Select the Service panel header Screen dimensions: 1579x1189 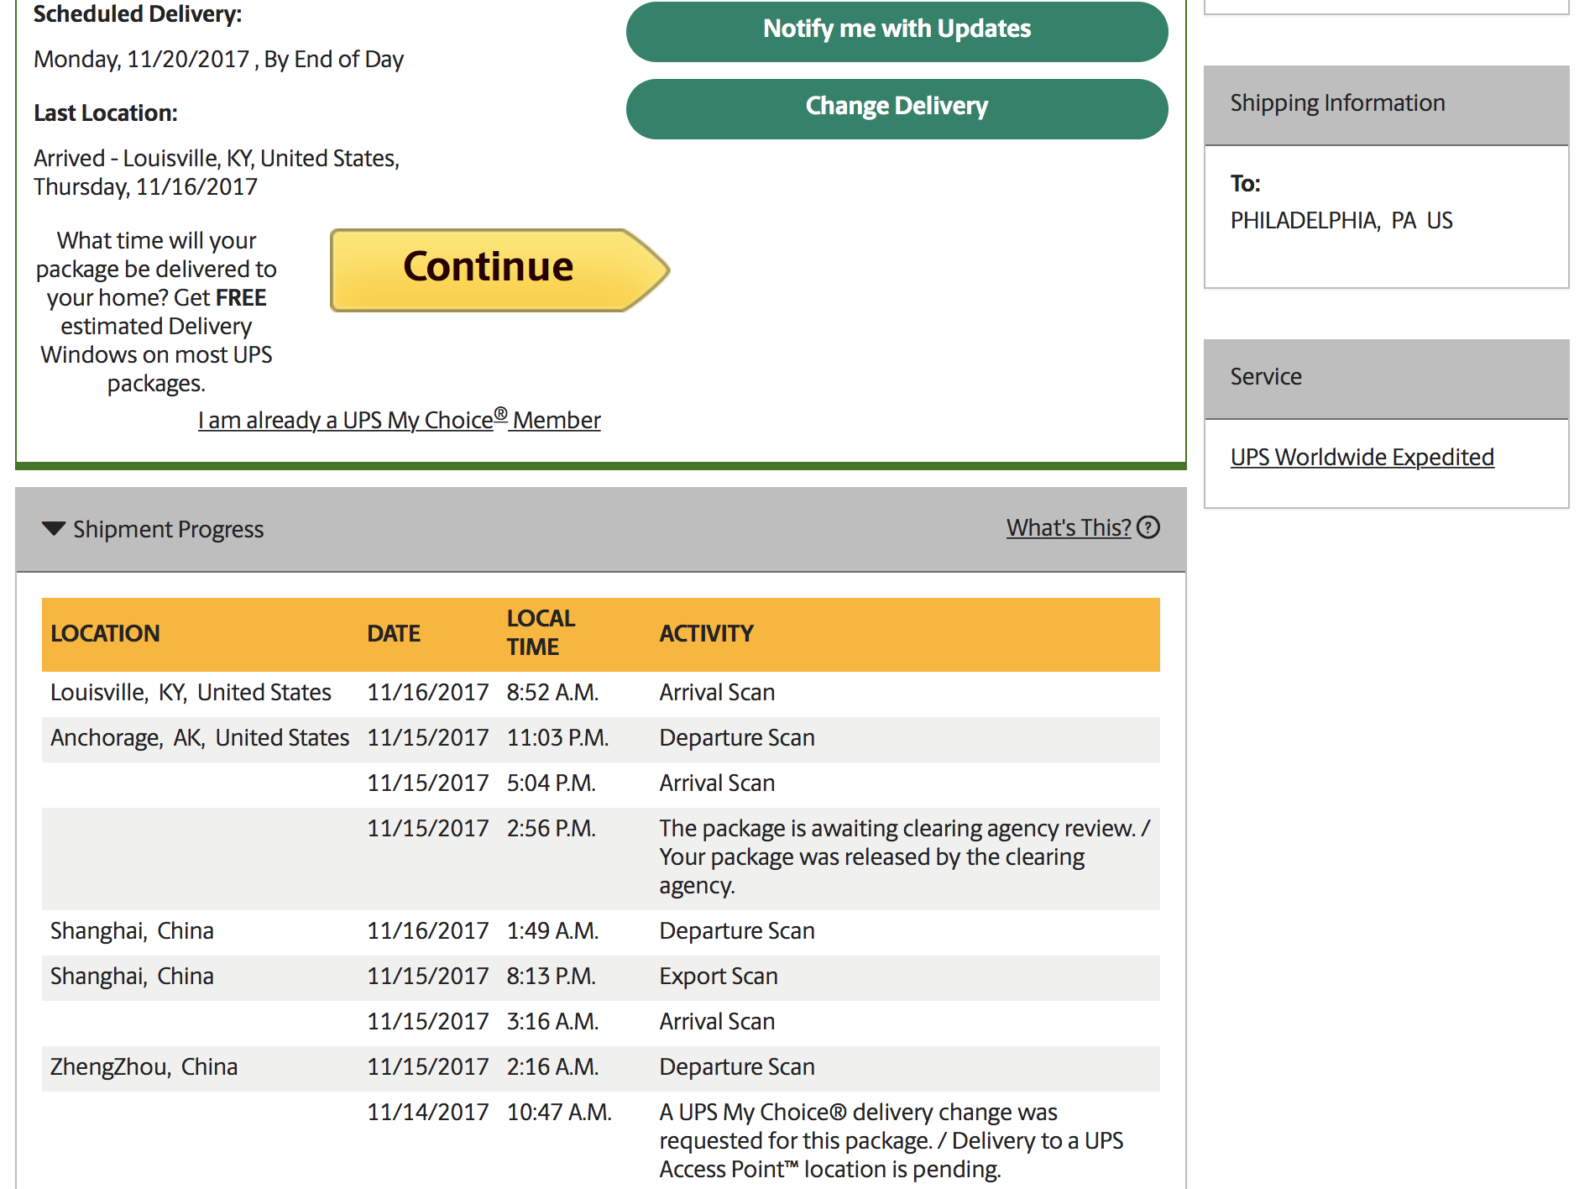pyautogui.click(x=1386, y=378)
